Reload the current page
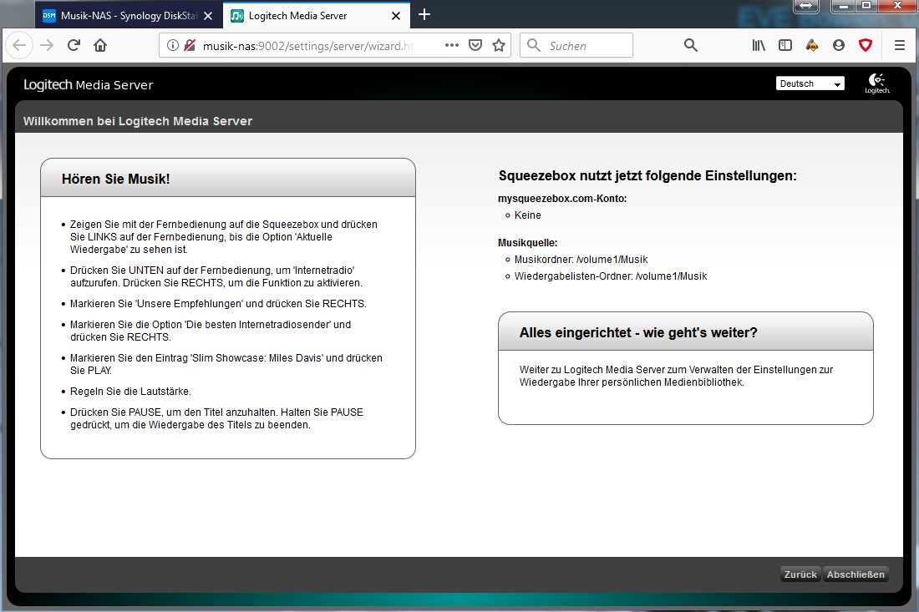This screenshot has height=612, width=919. click(x=74, y=45)
